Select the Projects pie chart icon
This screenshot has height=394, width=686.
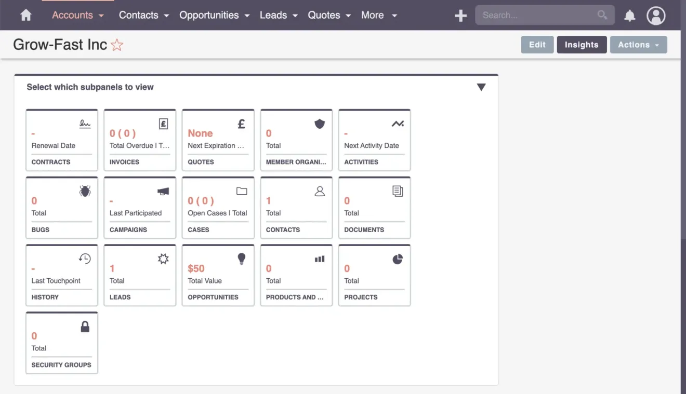point(397,259)
